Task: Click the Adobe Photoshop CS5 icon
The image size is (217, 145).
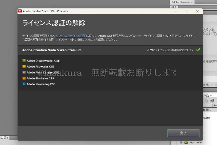Action: [24, 84]
